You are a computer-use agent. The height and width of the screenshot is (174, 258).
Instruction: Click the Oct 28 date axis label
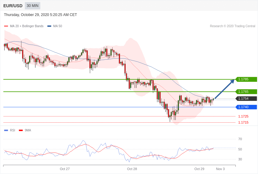click(x=132, y=169)
